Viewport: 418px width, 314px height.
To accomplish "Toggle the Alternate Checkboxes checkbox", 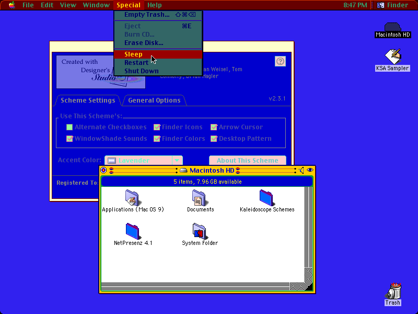I will tap(69, 127).
